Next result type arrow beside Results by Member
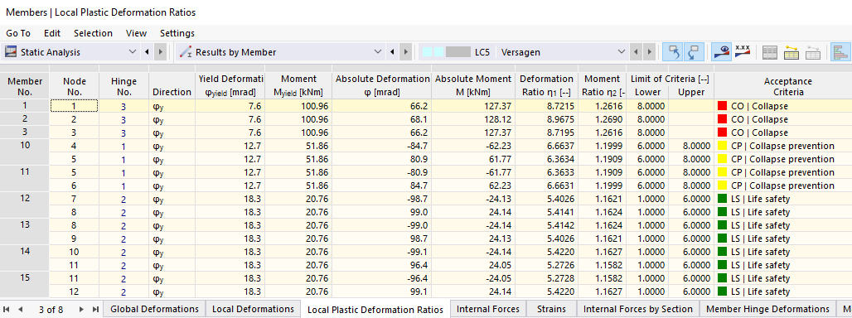Screen dimensions: 852x318 405,52
